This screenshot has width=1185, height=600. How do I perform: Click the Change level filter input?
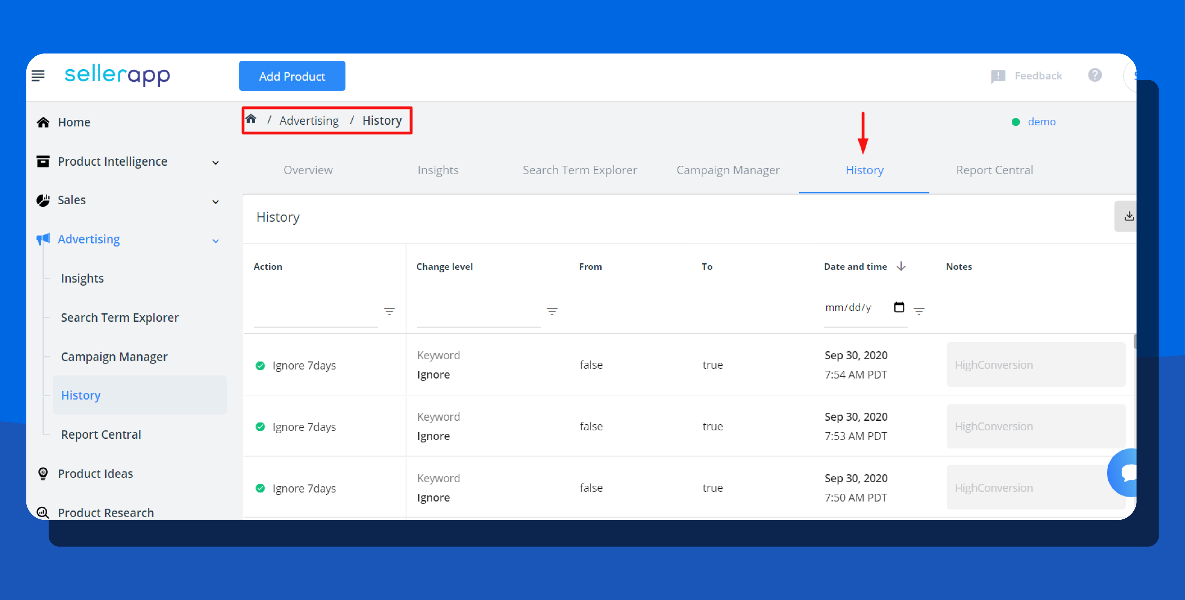click(478, 311)
